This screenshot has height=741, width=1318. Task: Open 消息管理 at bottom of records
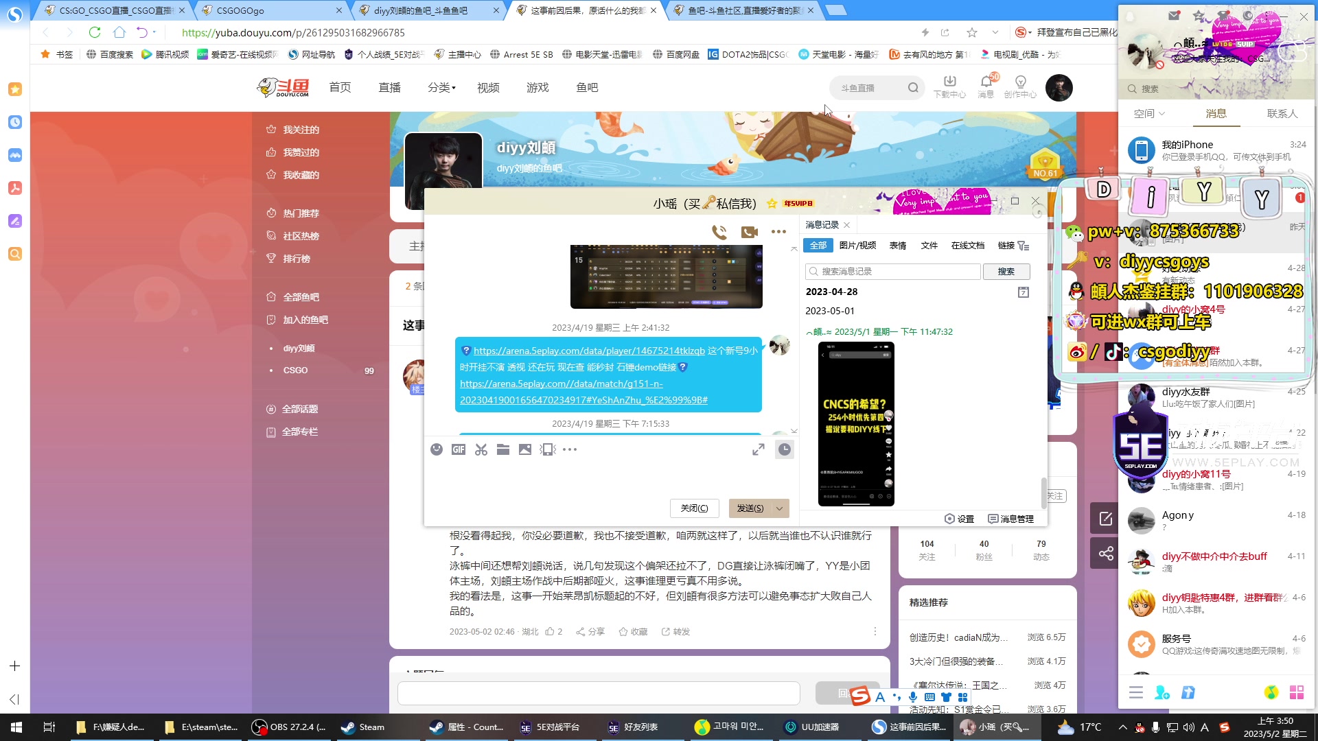pos(1010,519)
